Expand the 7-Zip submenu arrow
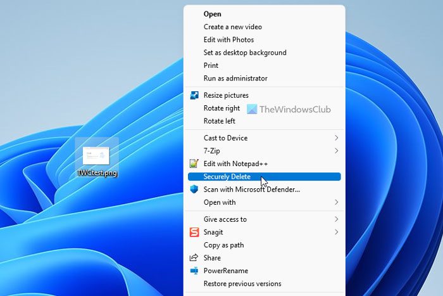The image size is (443, 296). [x=336, y=151]
